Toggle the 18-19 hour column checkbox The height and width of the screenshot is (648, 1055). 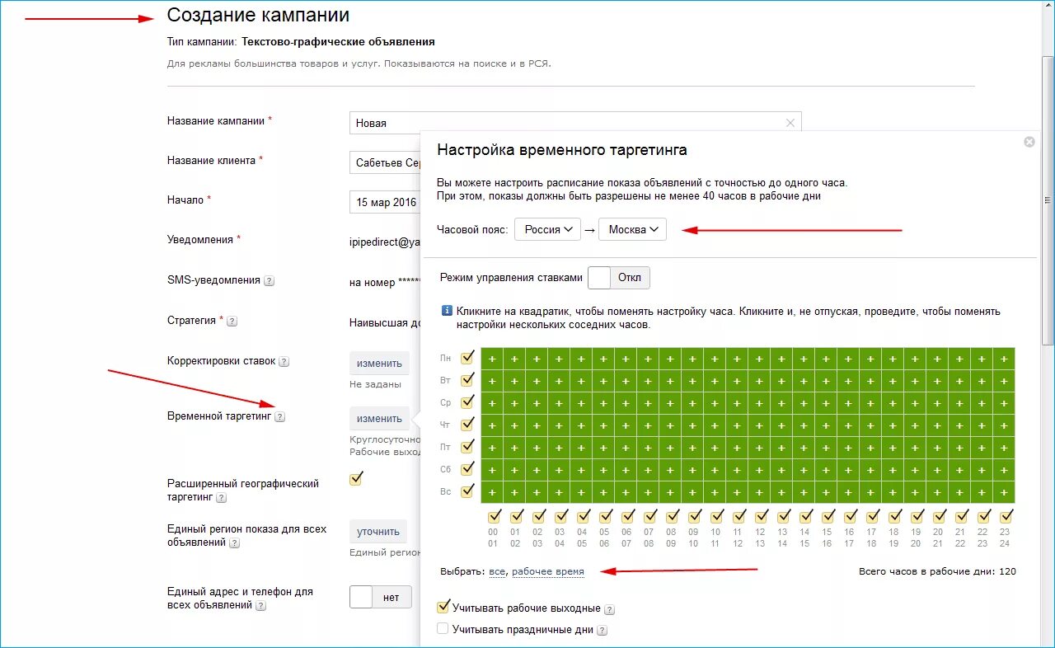(x=894, y=517)
